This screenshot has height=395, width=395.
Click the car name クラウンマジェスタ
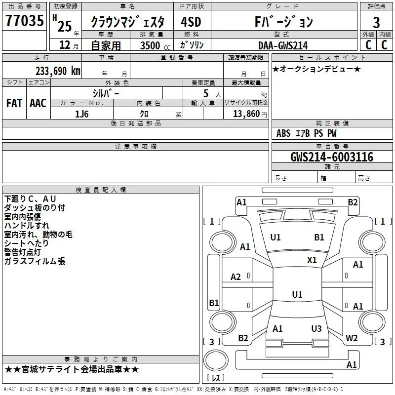(x=127, y=22)
